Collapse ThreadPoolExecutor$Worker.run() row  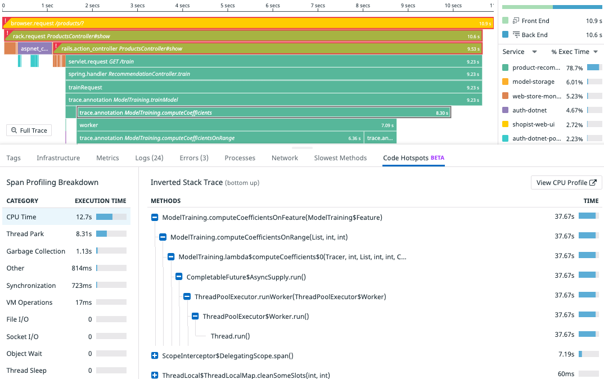point(195,316)
